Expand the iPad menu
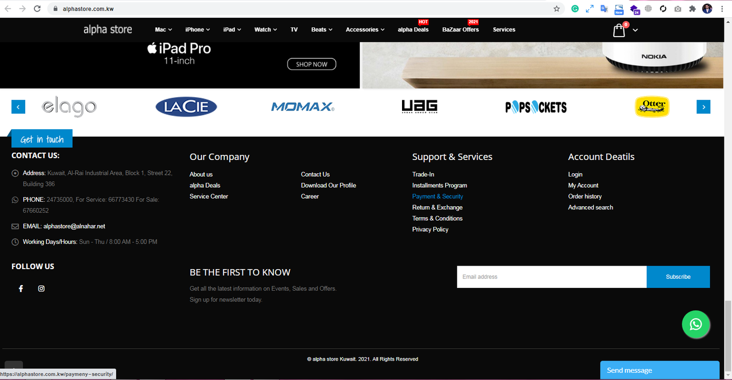This screenshot has height=380, width=732. (232, 30)
